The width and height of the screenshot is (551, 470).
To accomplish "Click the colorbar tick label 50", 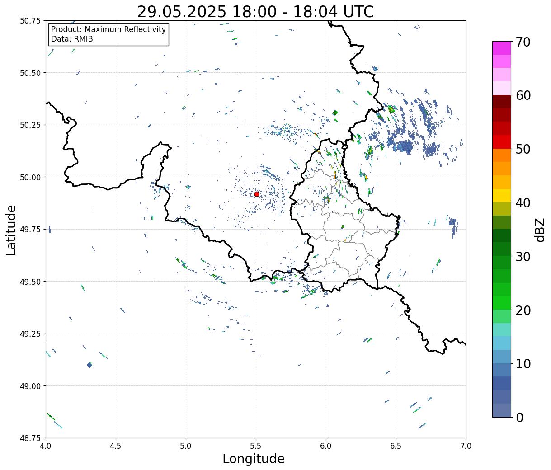I will tap(523, 149).
